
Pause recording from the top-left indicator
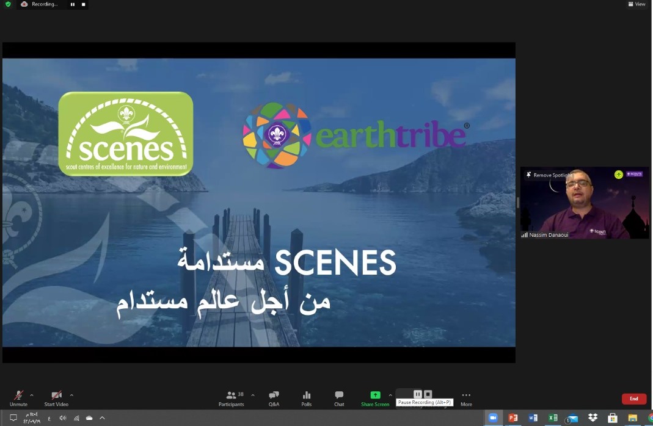(73, 4)
